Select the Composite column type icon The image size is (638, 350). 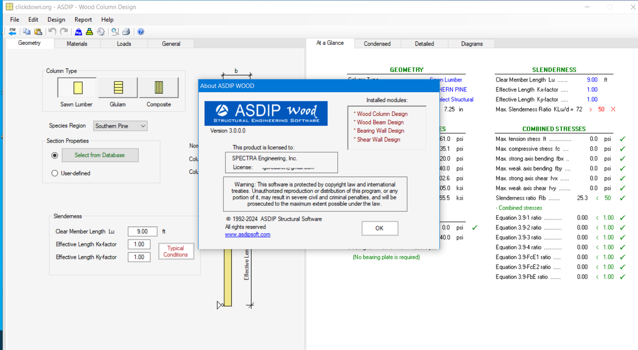pyautogui.click(x=159, y=88)
